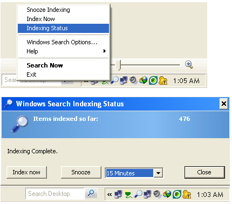This screenshot has width=232, height=204.
Task: Expand hidden tray icons with « chevron
Action: [110, 195]
